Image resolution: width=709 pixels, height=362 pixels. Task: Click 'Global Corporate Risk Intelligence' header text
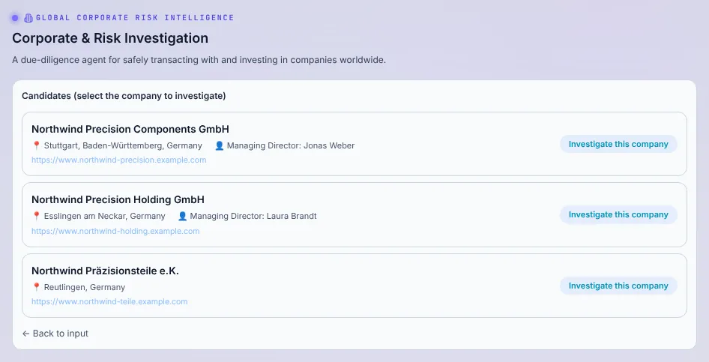[x=135, y=18]
